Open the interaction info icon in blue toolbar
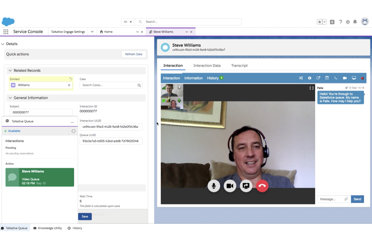This screenshot has width=372, height=248. point(310,78)
